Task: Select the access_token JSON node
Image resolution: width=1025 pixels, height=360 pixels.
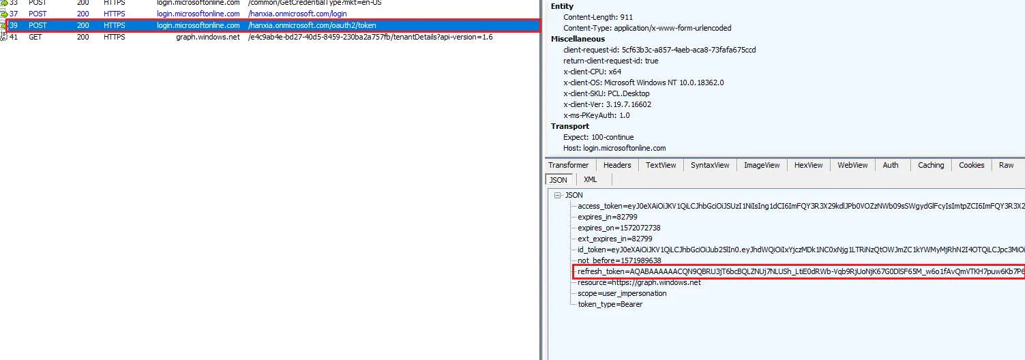Action: coord(801,206)
